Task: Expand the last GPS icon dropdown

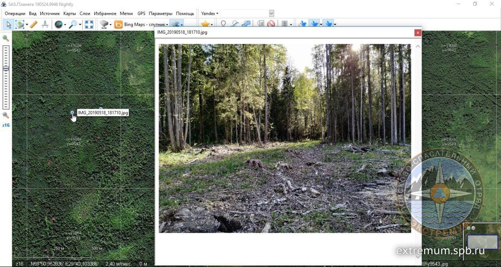Action: coord(335,25)
